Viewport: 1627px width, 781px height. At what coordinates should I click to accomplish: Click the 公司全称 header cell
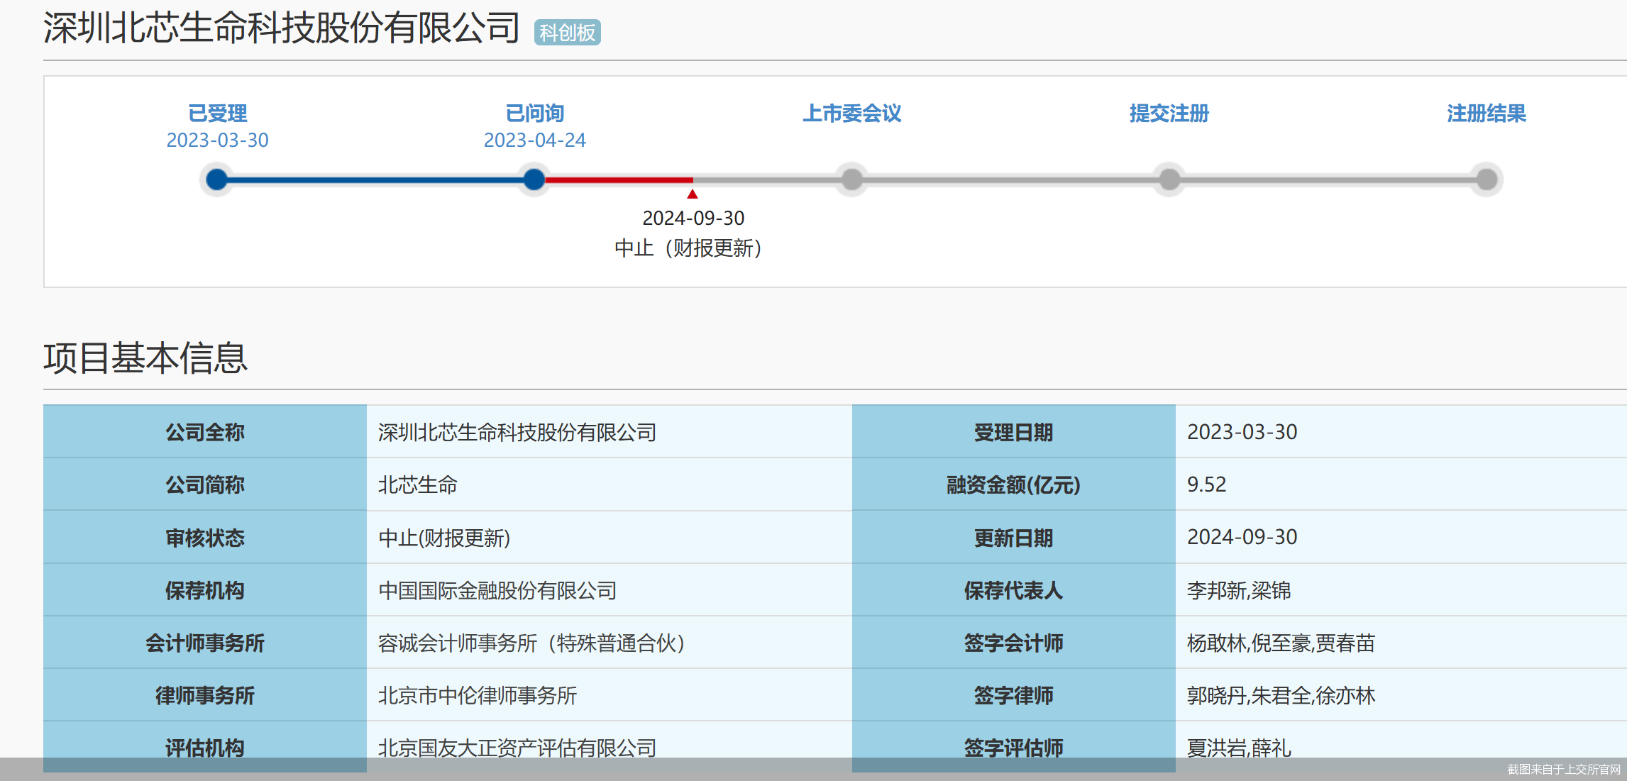(205, 431)
